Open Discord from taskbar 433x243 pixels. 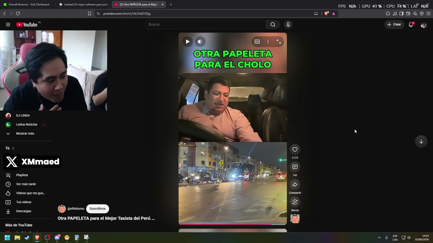[57, 238]
